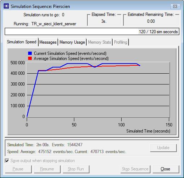The height and width of the screenshot is (178, 184).
Task: Click 'Simulation runs to go: 0' text
Action: 44,15
